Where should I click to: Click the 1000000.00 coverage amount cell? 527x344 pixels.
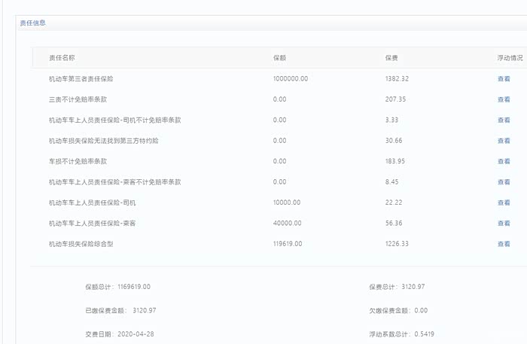(x=291, y=78)
